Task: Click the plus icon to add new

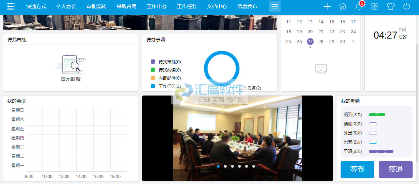Action: click(327, 6)
